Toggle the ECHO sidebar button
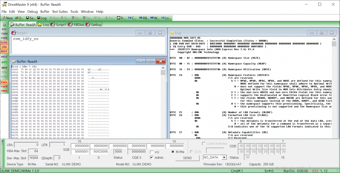This screenshot has height=173, width=340. [4, 42]
